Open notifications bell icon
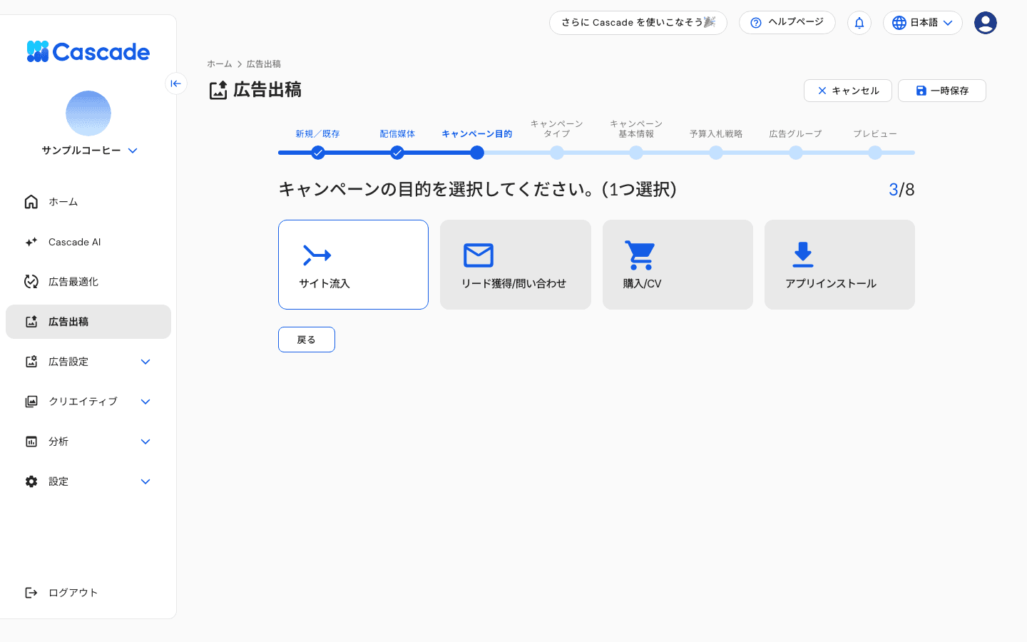1027x642 pixels. point(859,23)
